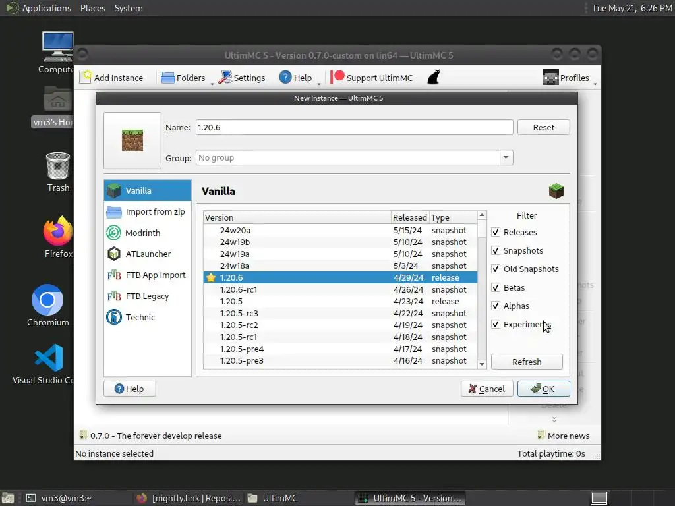Open the Applications menu
The height and width of the screenshot is (506, 675).
click(x=47, y=8)
